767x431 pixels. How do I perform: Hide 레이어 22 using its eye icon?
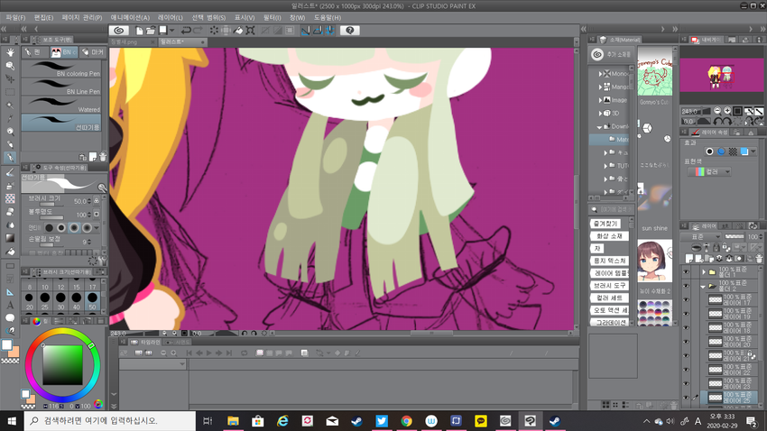tap(686, 370)
